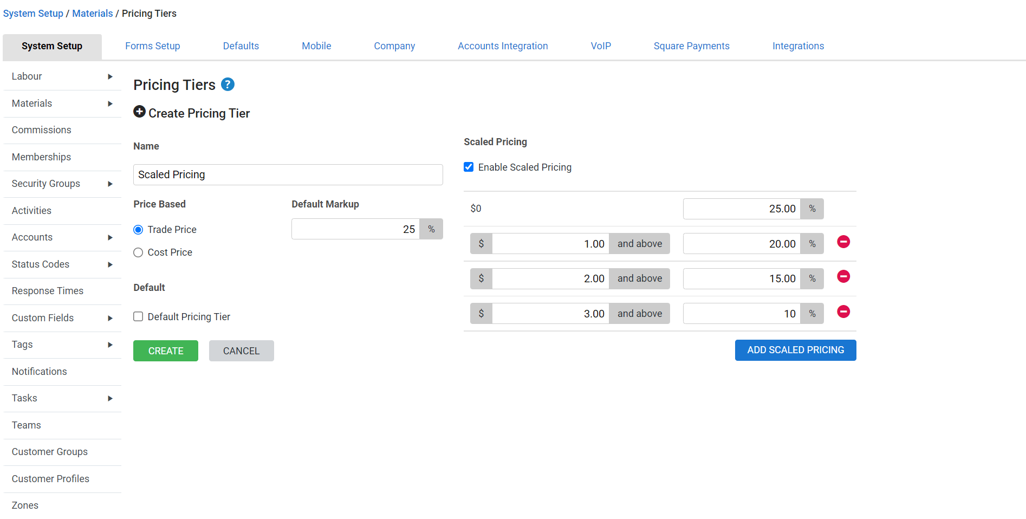The image size is (1026, 519).
Task: Remove the $1.00 and above scaled pricing row
Action: [x=843, y=242]
